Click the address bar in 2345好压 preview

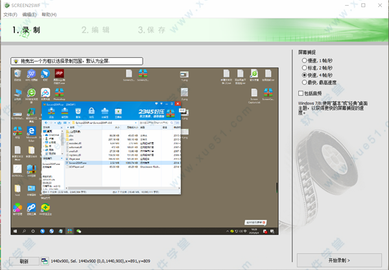104,123
